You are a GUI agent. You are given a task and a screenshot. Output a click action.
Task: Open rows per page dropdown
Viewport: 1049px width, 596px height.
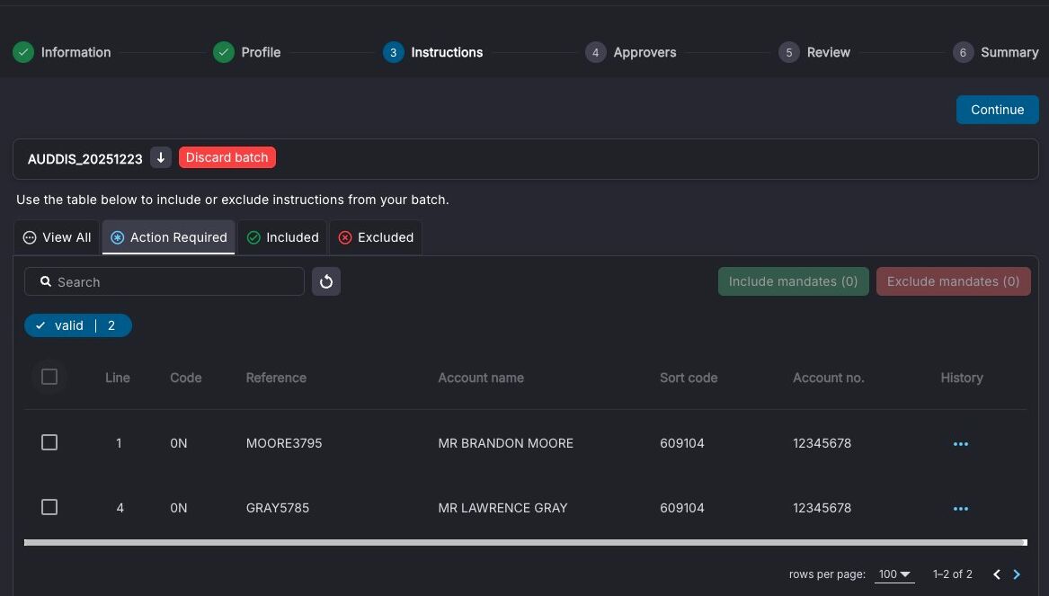(894, 574)
